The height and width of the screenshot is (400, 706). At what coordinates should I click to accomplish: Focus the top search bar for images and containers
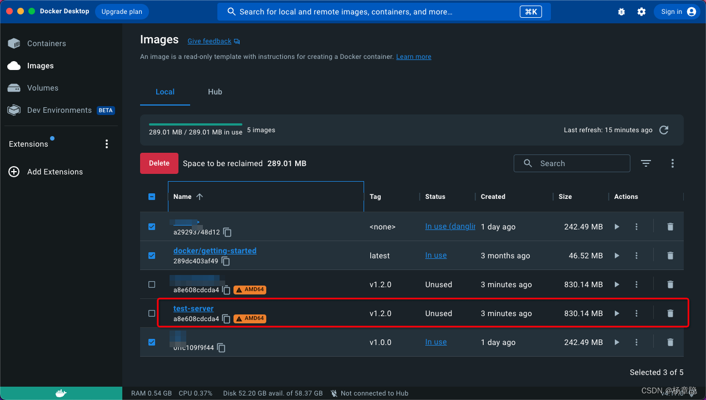(x=384, y=12)
